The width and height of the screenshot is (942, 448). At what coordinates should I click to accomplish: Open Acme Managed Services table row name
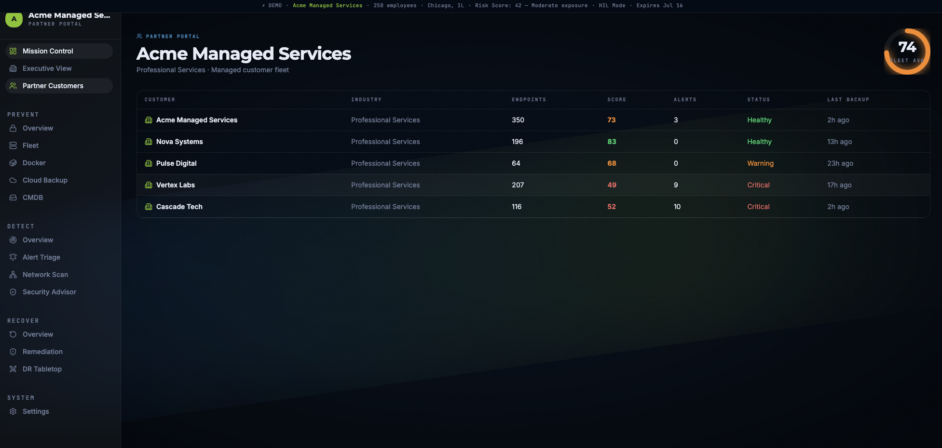(x=197, y=120)
